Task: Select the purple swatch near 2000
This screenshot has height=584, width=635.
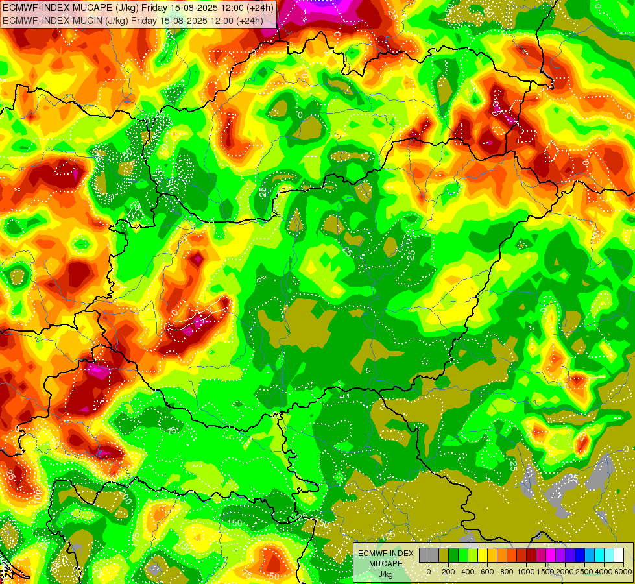Action: click(x=561, y=555)
